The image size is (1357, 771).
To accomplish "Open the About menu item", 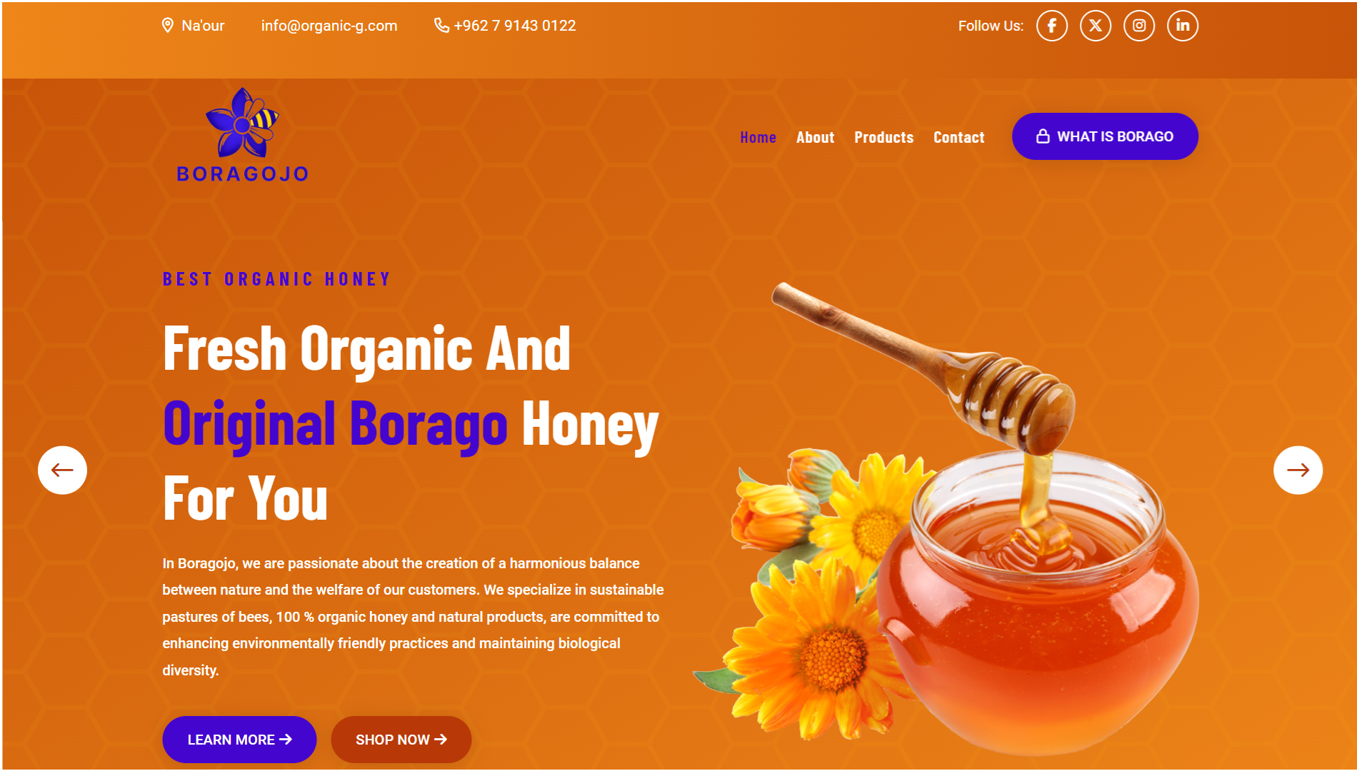I will [x=815, y=137].
